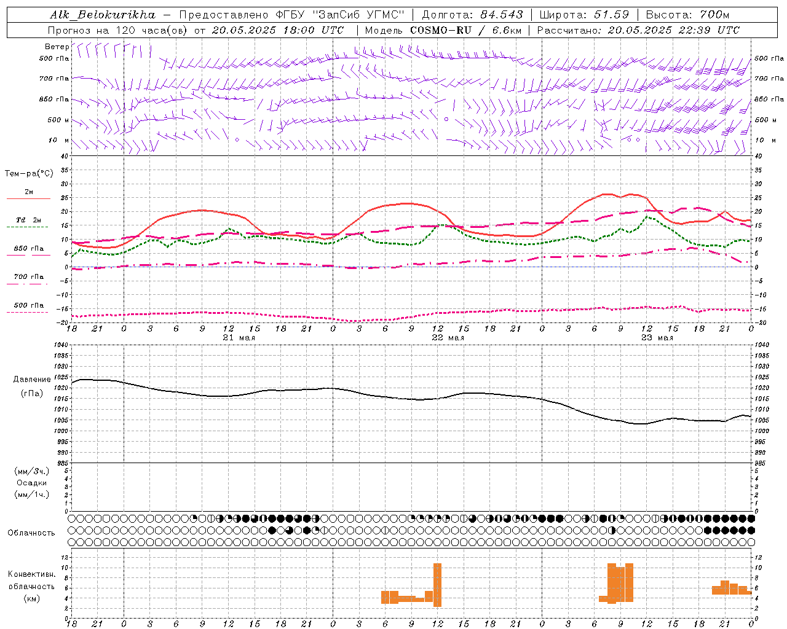Click the Широта: 51.59 header field
The image size is (787, 629).
point(584,15)
